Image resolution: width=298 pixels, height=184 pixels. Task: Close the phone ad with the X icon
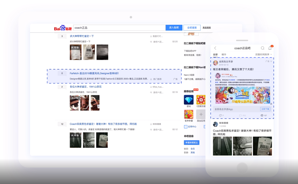(x=271, y=61)
